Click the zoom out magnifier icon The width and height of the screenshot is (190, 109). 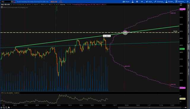[x=6, y=108]
